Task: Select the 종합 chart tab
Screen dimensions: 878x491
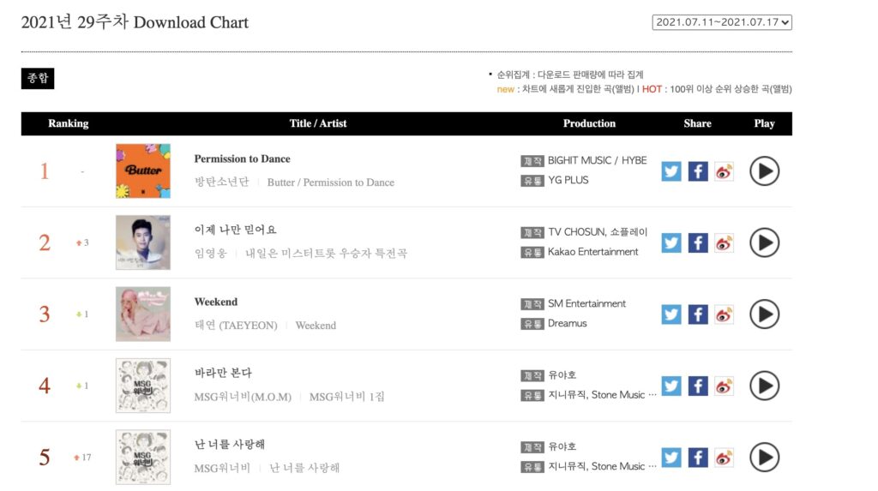Action: [x=38, y=78]
